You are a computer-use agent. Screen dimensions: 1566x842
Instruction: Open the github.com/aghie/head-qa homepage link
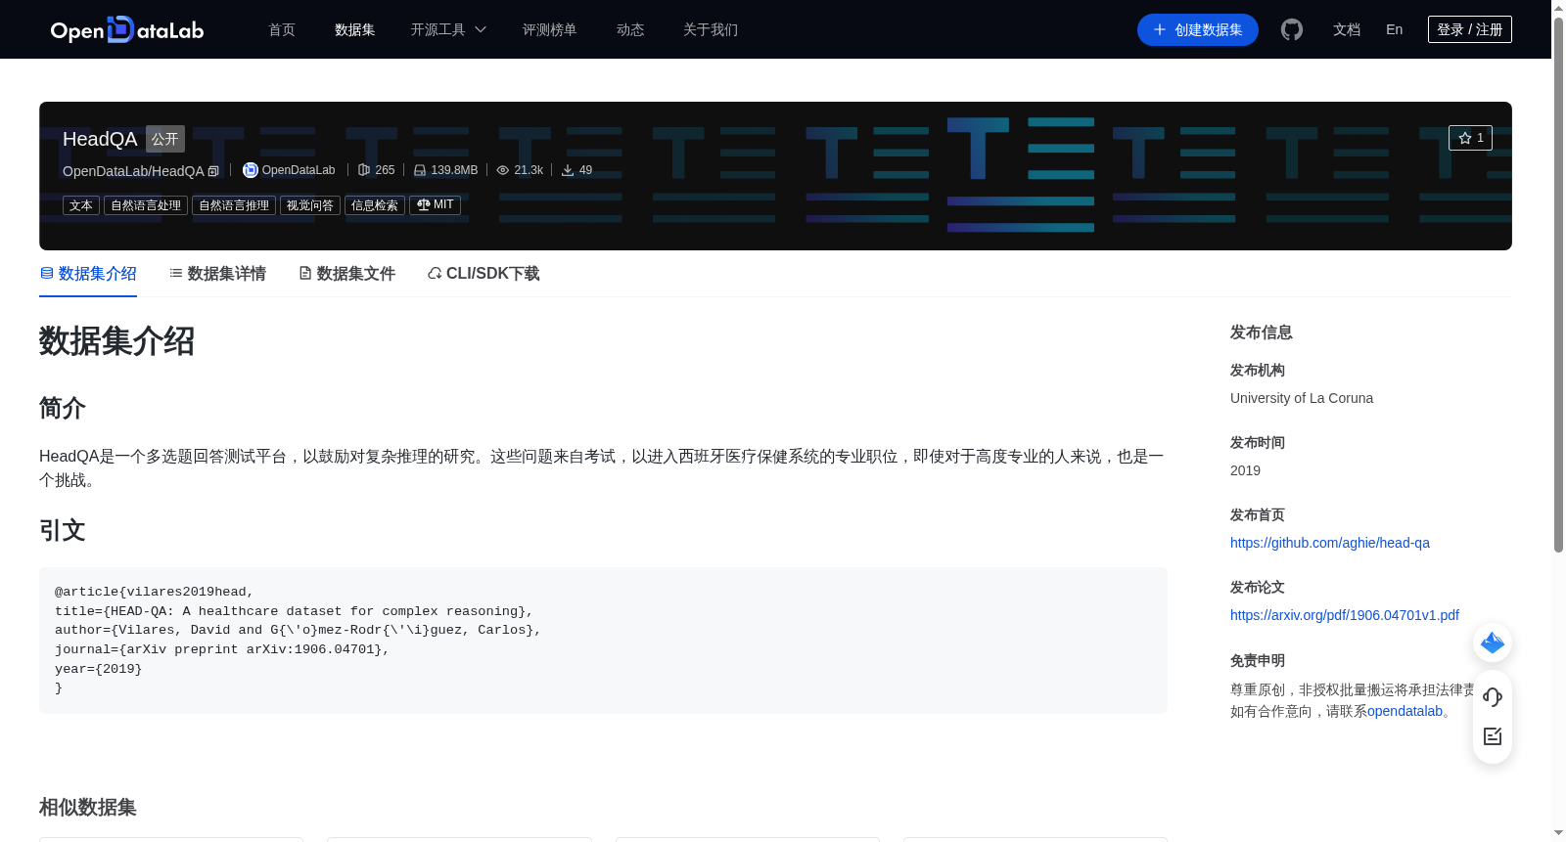1330,543
